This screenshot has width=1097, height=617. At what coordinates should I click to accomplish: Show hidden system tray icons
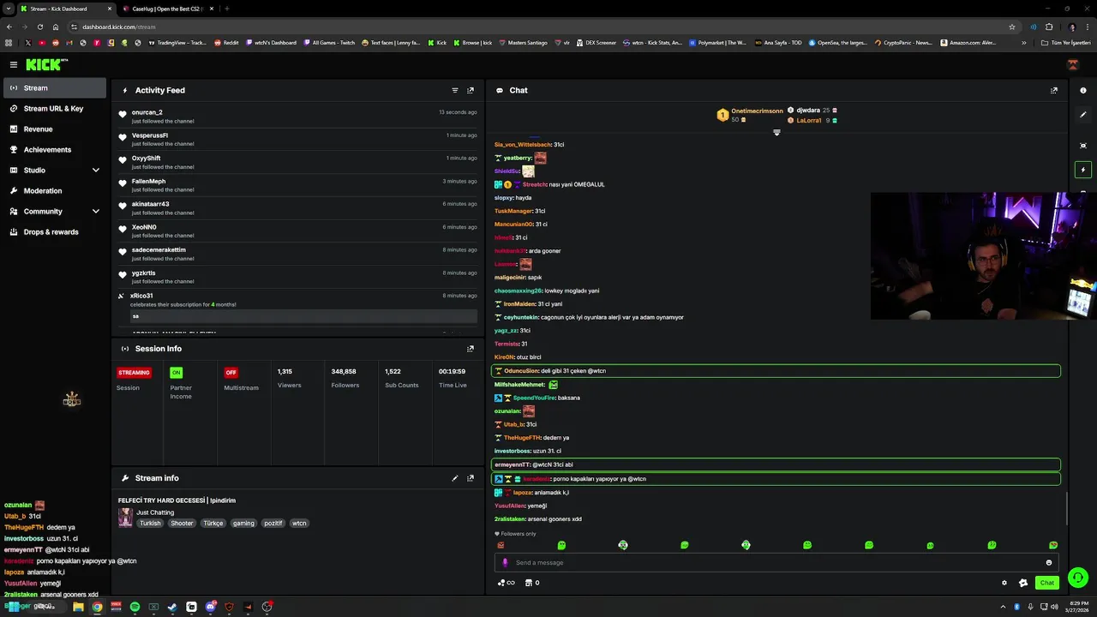click(1003, 607)
